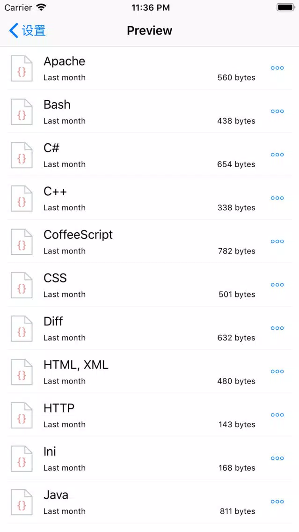Tap the CSS code file icon
Viewport: 299px width, 532px height.
22,285
